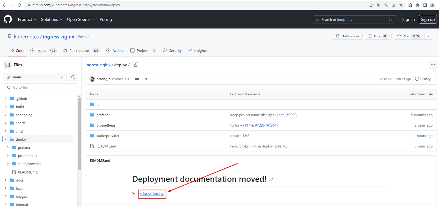Click the install app icon in the address bar
This screenshot has height=207, width=439.
[371, 5]
